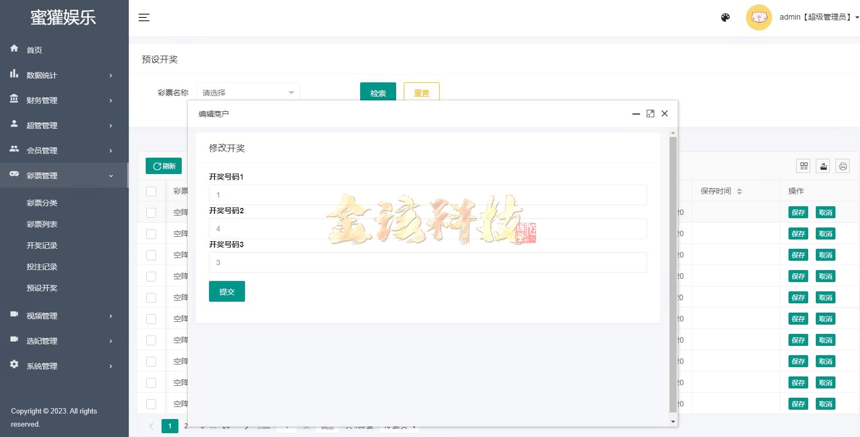
Task: Go to previous page arrow in pagination
Action: [151, 426]
